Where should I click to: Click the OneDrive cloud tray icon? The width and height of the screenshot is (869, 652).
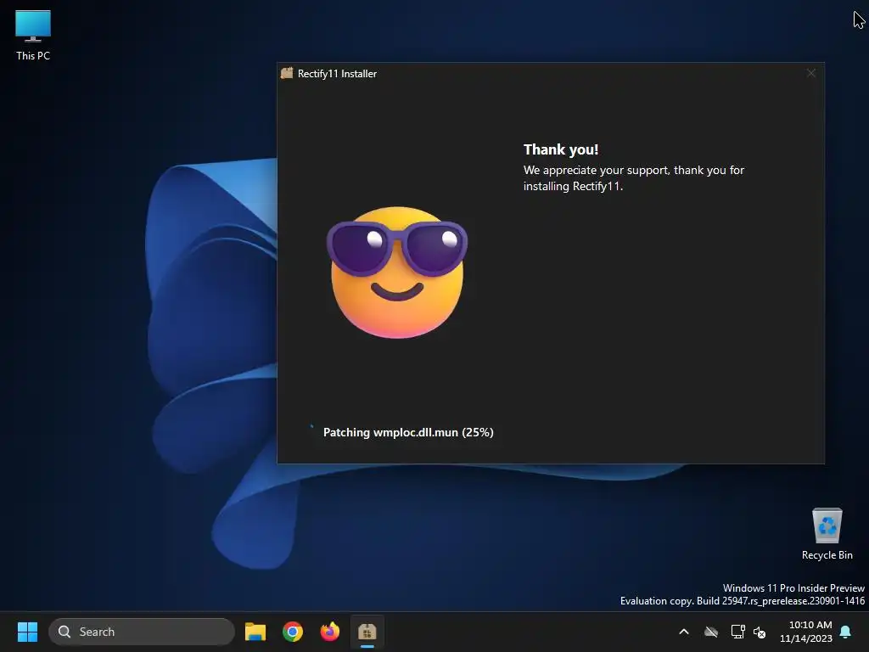[x=711, y=632]
